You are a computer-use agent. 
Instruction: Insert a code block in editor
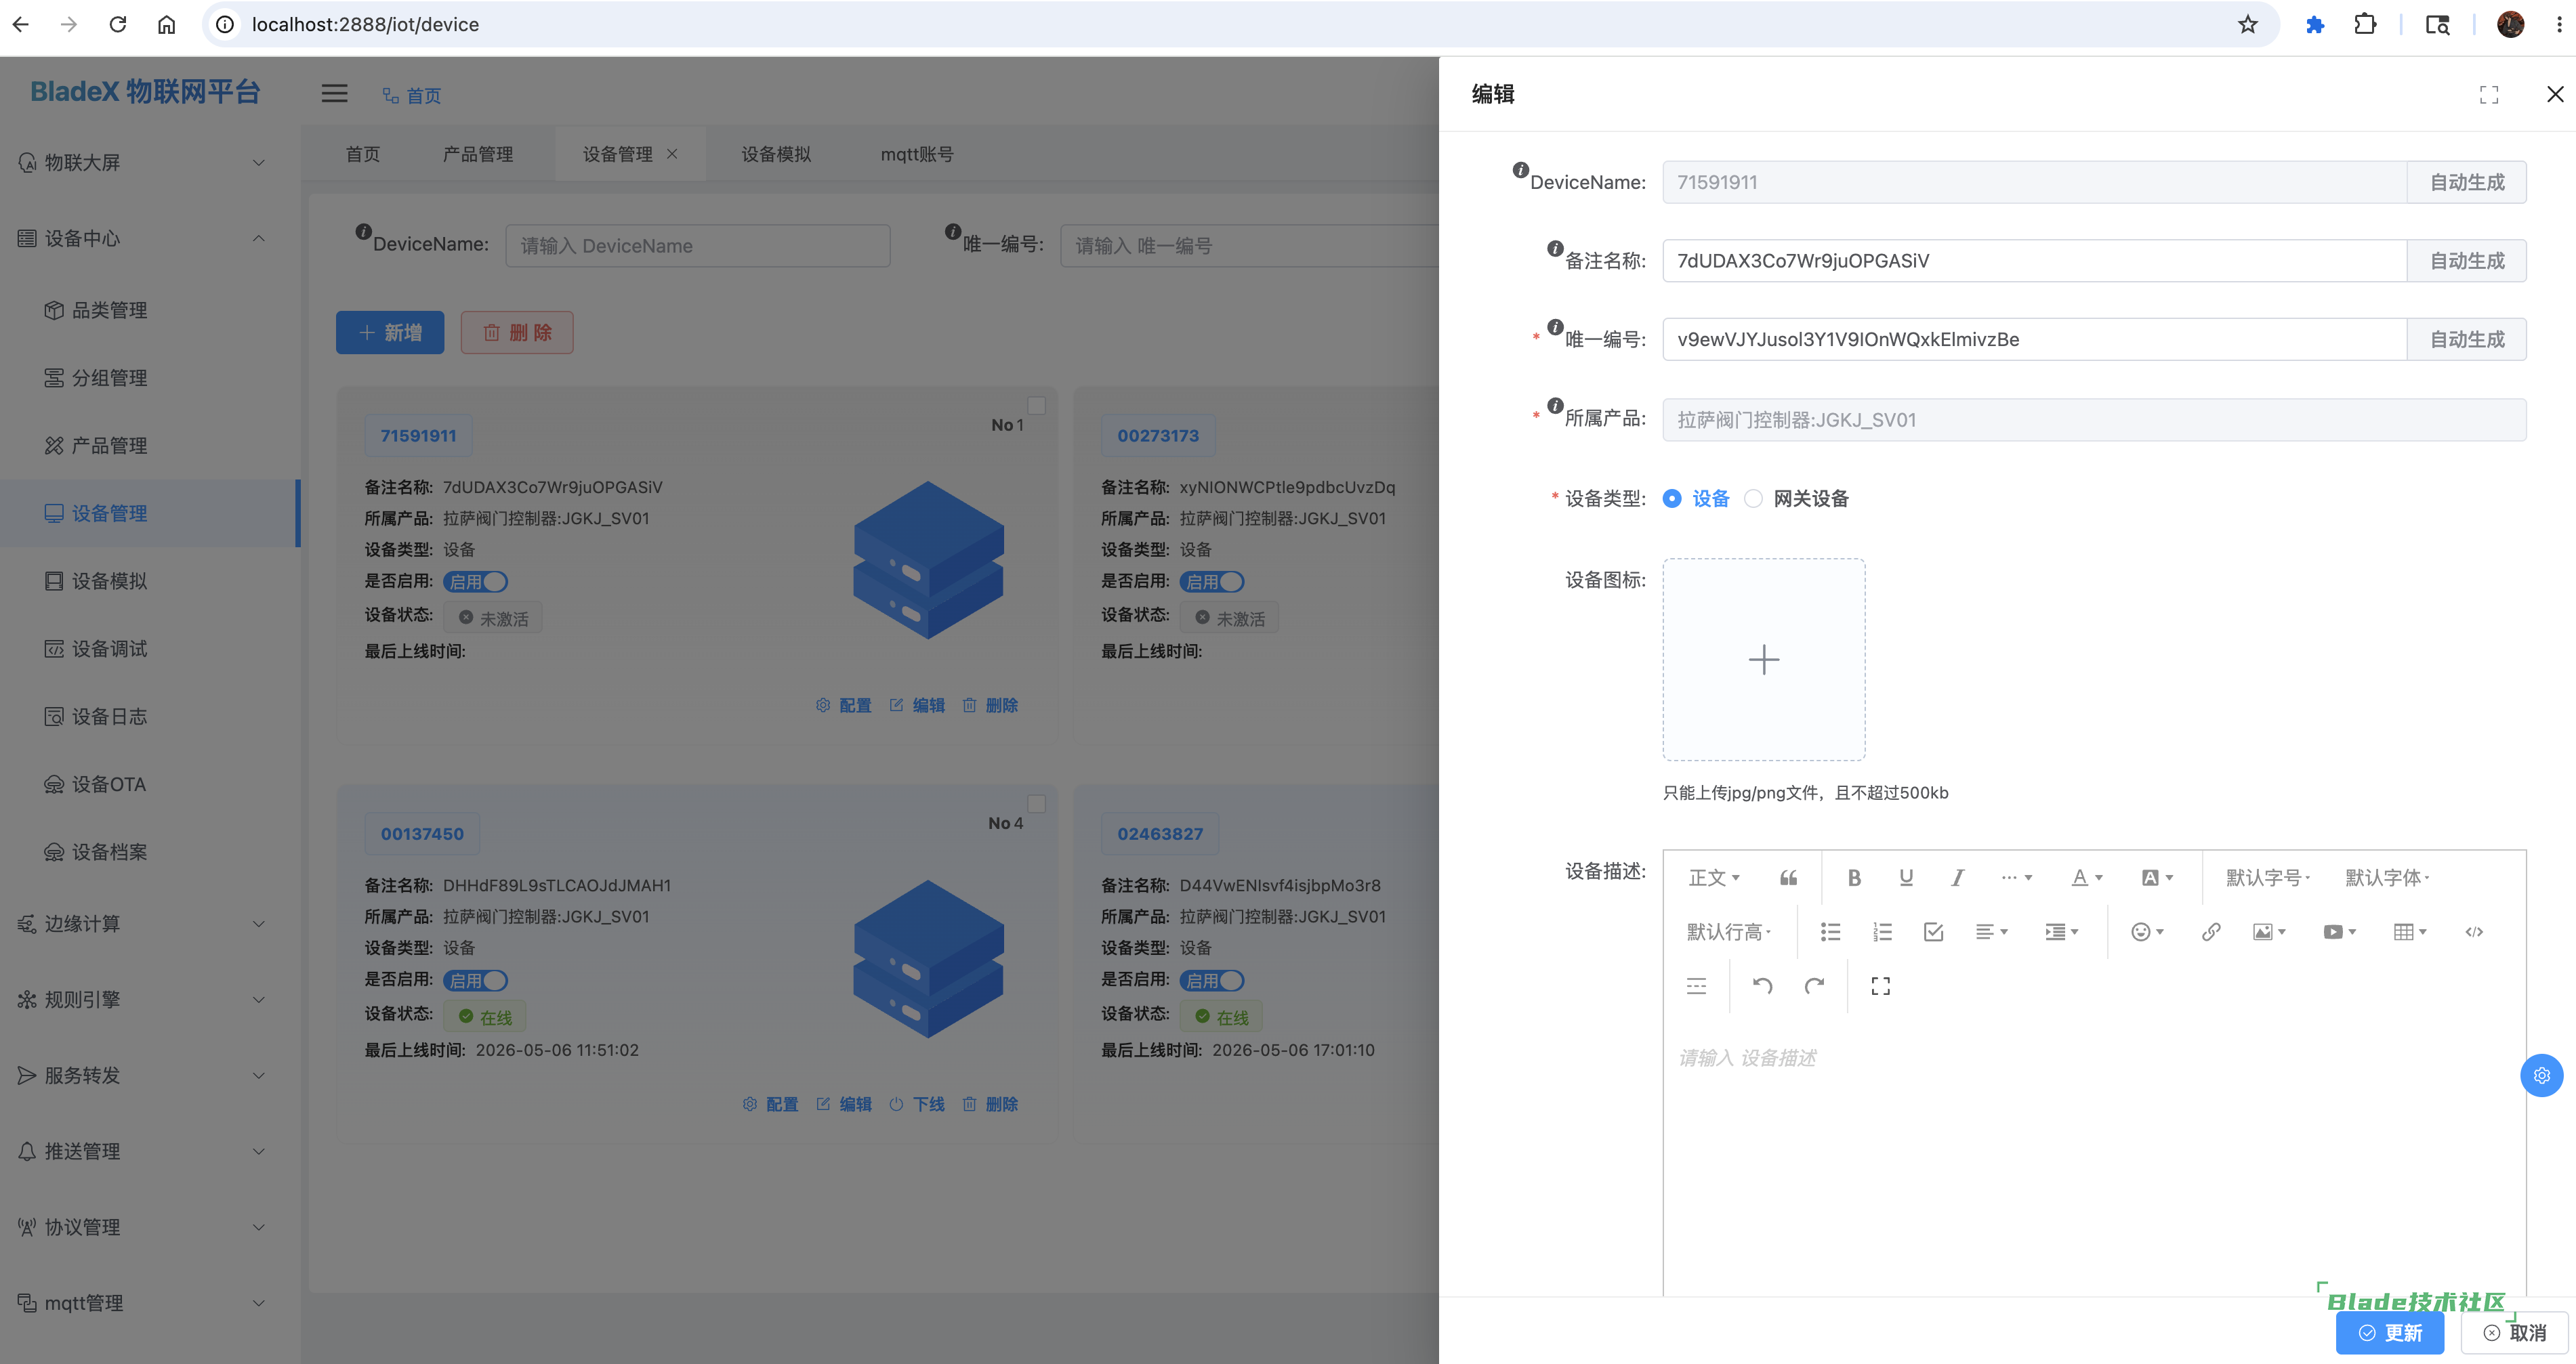[x=2474, y=931]
